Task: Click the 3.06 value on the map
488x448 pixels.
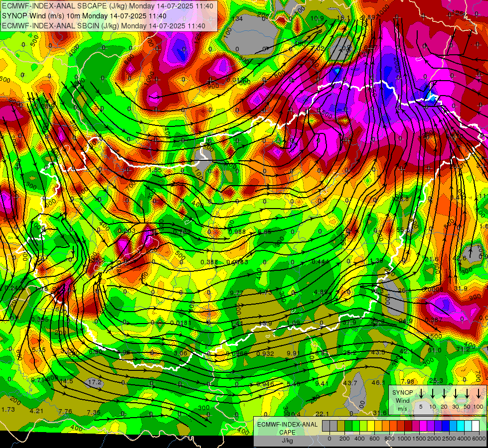Action: [180, 353]
